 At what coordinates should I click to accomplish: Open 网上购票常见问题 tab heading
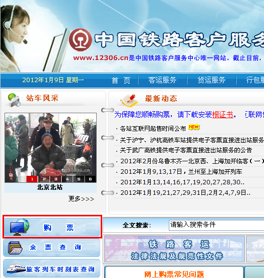(174, 274)
